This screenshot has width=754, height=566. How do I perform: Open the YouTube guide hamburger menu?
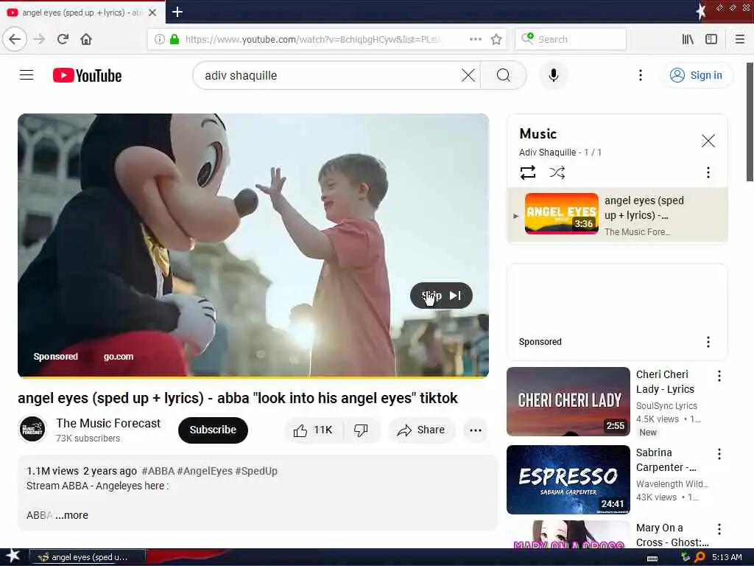[27, 75]
